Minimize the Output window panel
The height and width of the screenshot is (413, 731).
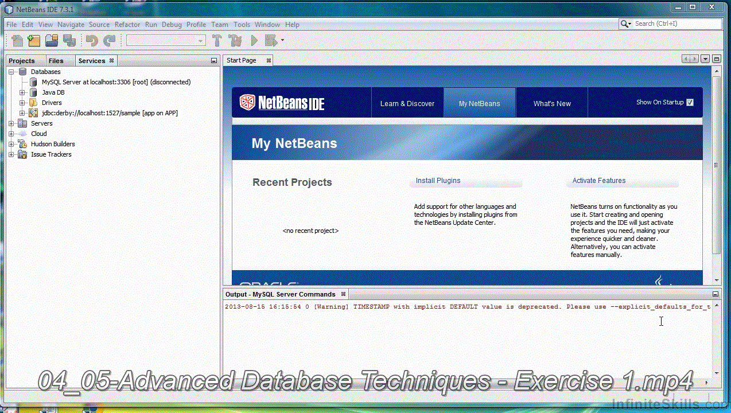(716, 294)
